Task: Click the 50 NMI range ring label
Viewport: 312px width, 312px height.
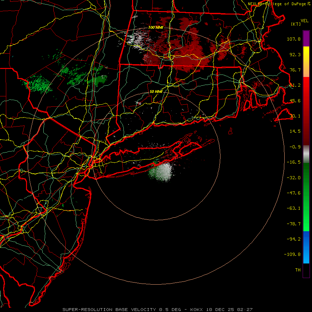Action: (156, 92)
